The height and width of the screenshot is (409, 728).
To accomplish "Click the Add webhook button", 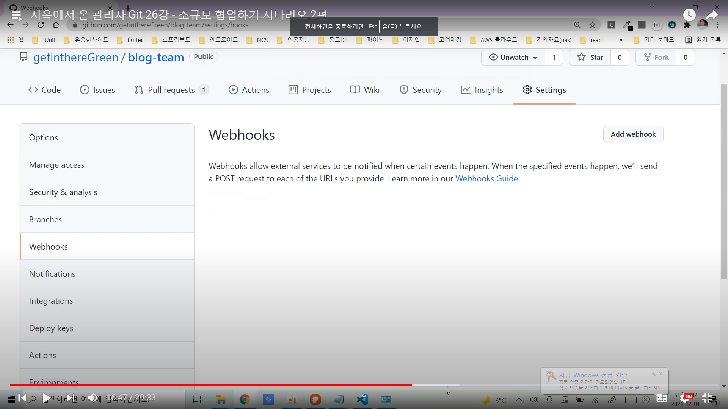I will point(633,134).
